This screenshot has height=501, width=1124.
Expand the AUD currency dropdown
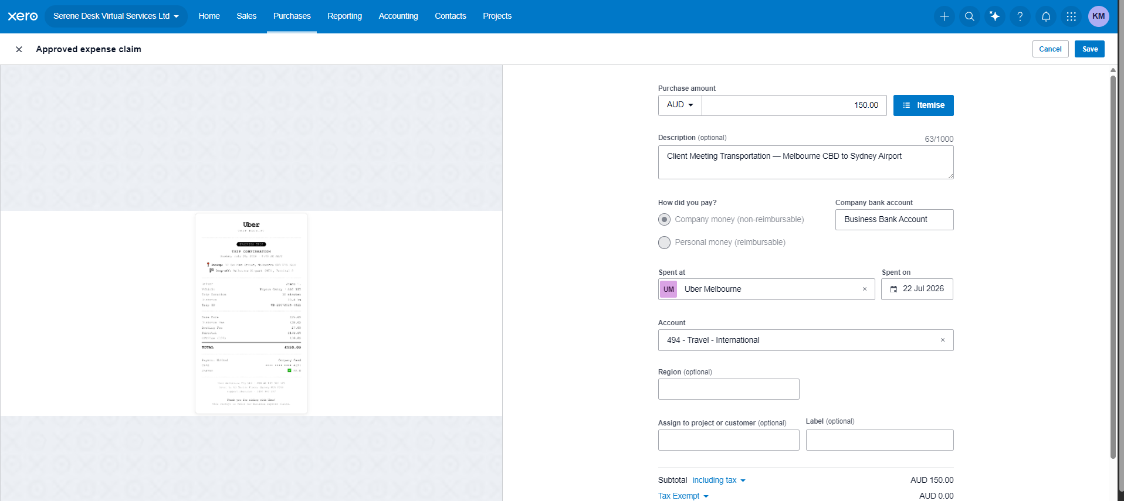click(x=680, y=105)
